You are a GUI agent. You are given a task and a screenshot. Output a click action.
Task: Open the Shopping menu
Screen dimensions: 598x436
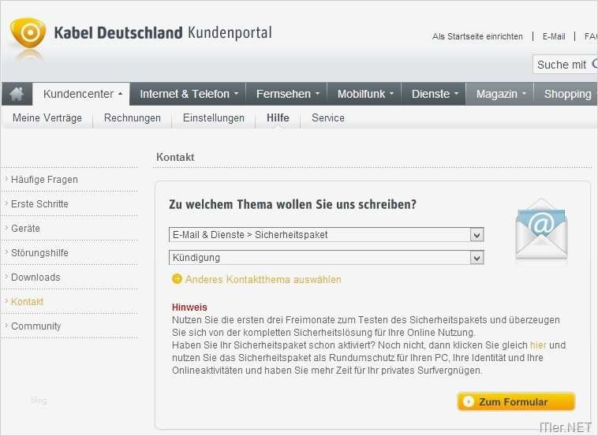click(567, 94)
